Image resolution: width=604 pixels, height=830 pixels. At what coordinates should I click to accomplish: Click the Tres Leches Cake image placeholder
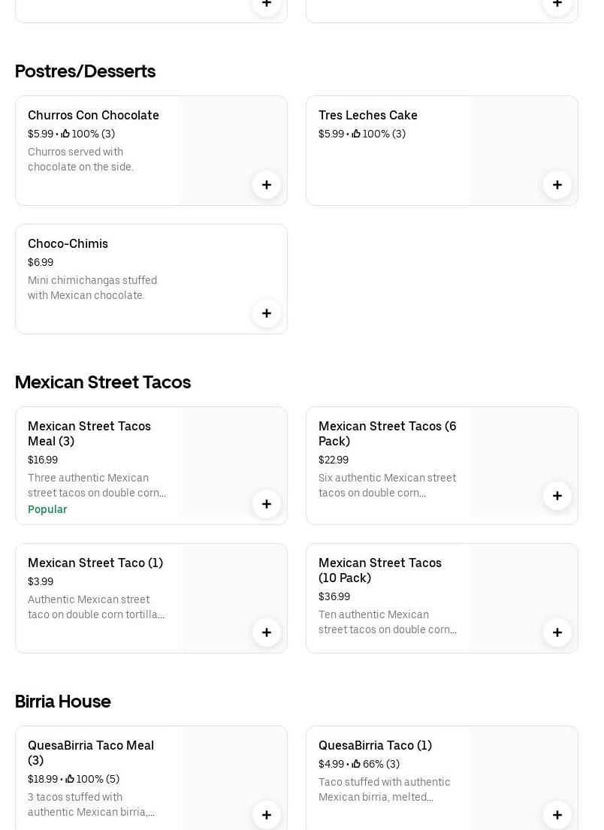[511, 143]
